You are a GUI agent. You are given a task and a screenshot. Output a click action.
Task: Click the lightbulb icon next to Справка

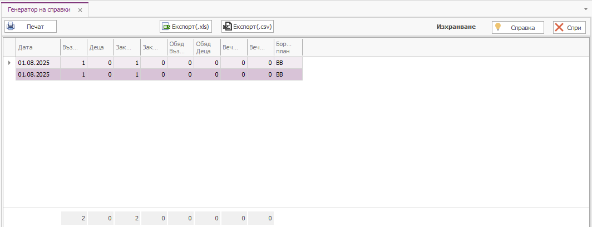click(499, 27)
